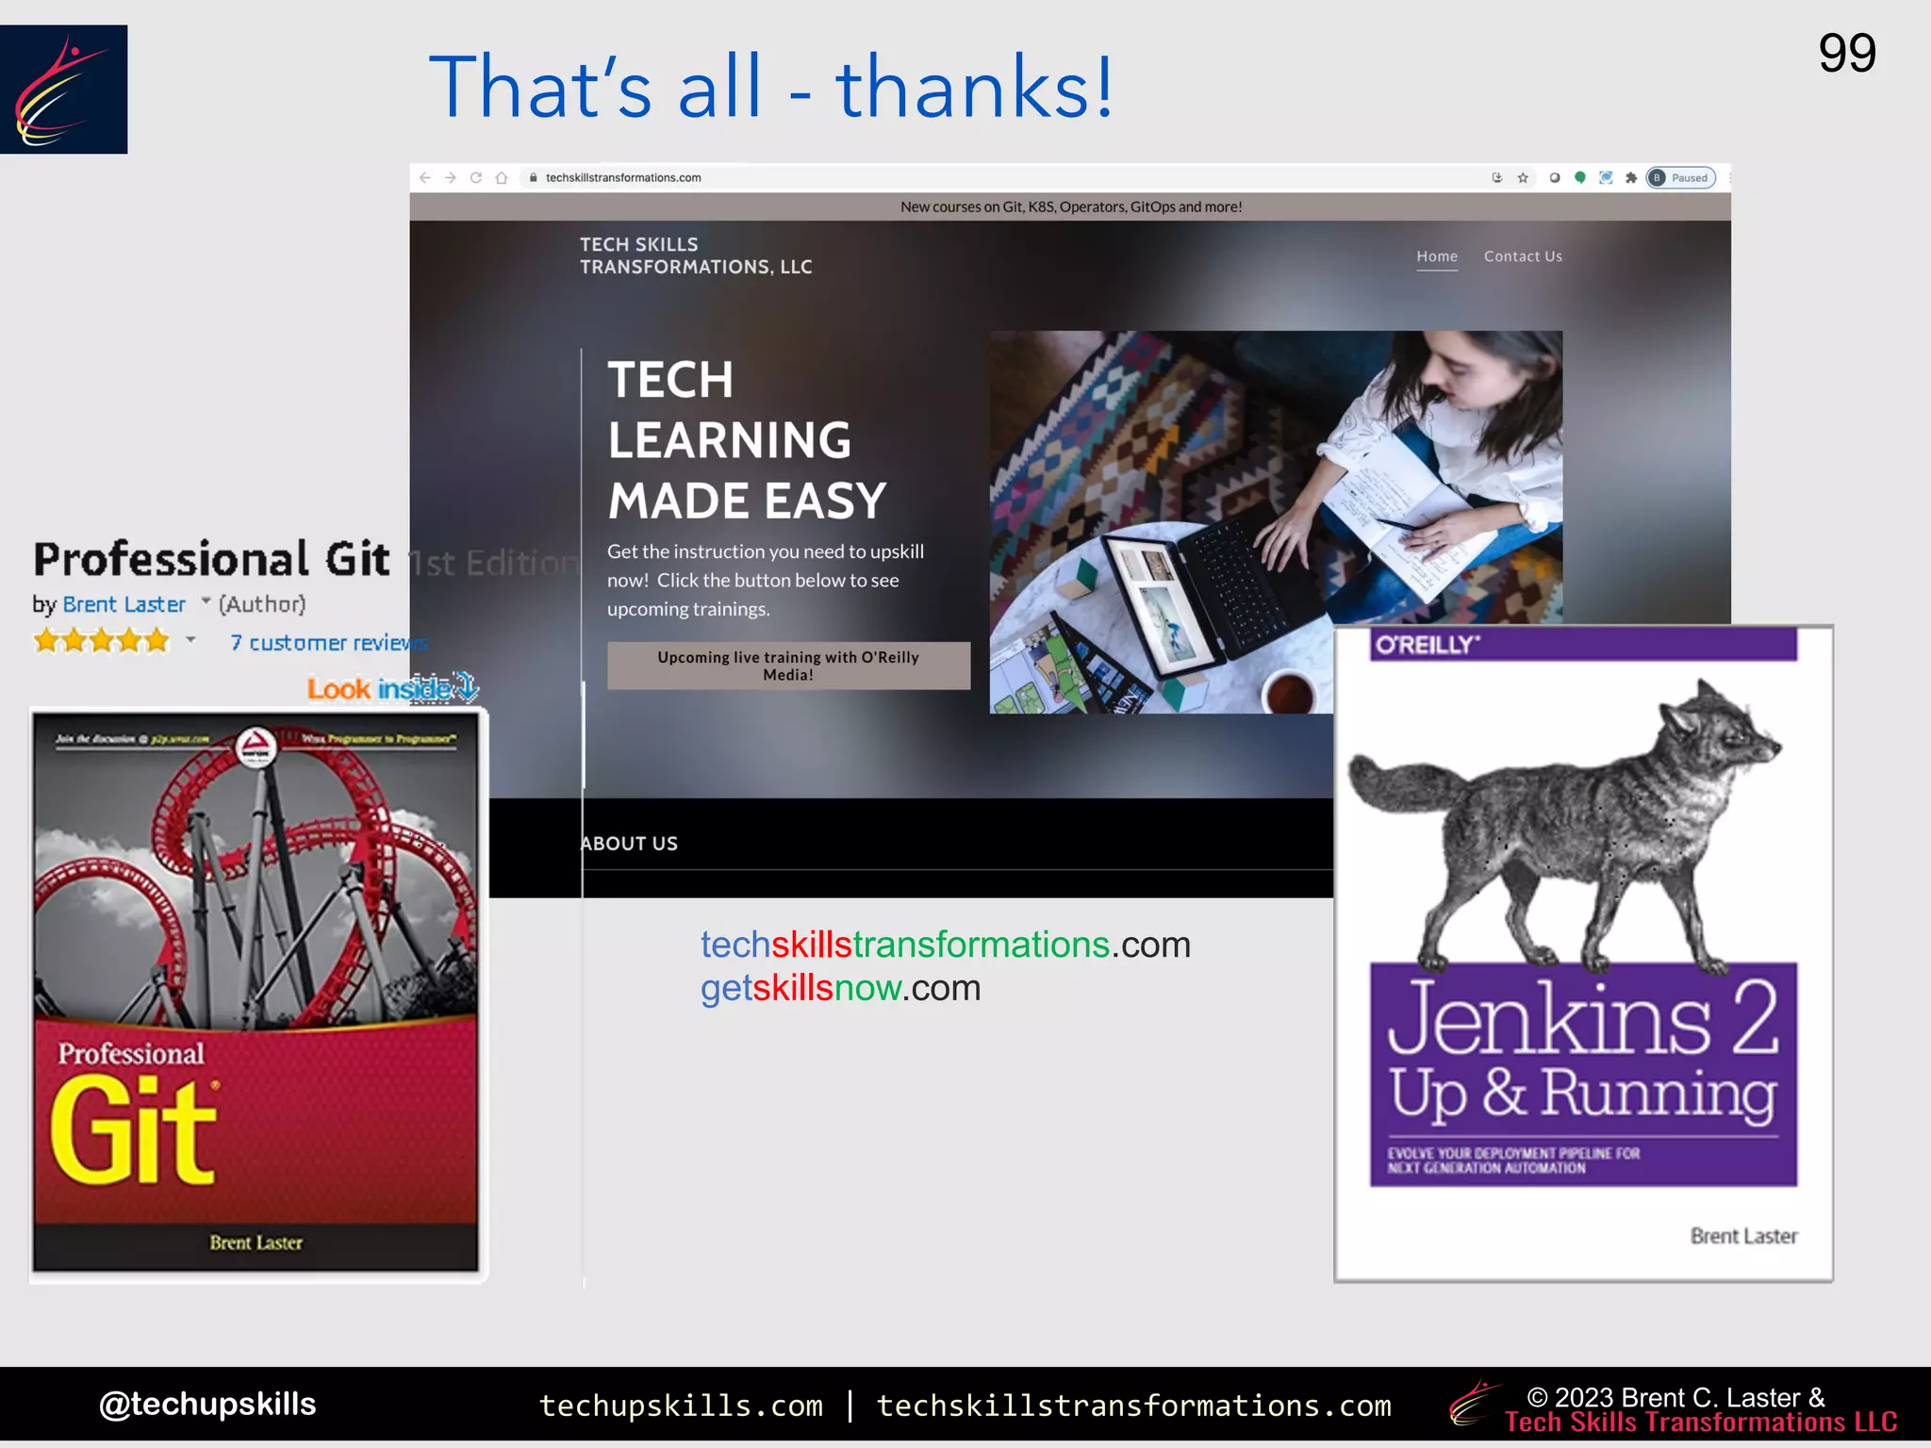Click the install/download icon in the address bar
The width and height of the screenshot is (1931, 1448).
tap(1496, 177)
